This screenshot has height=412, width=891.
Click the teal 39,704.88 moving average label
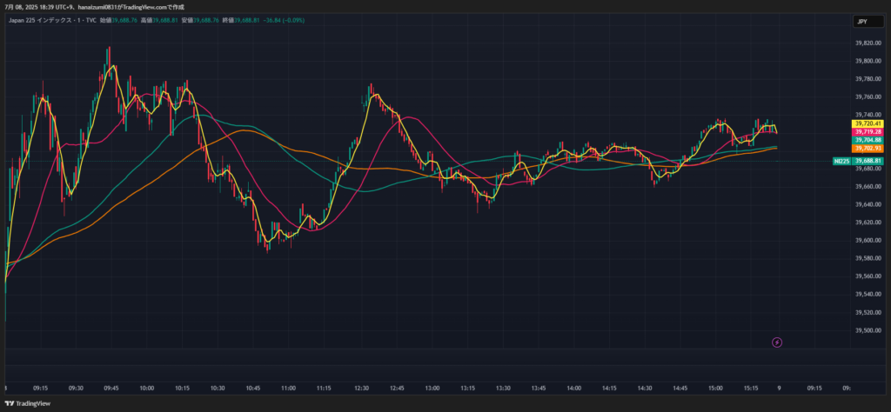click(867, 140)
